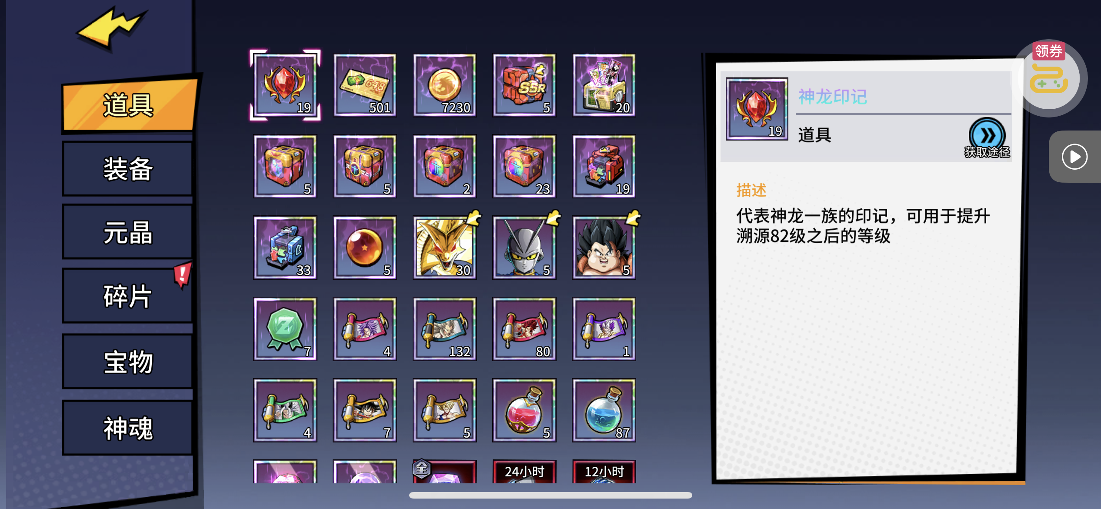Image resolution: width=1101 pixels, height=509 pixels.
Task: Select the 24小时 timed item
Action: click(x=524, y=472)
